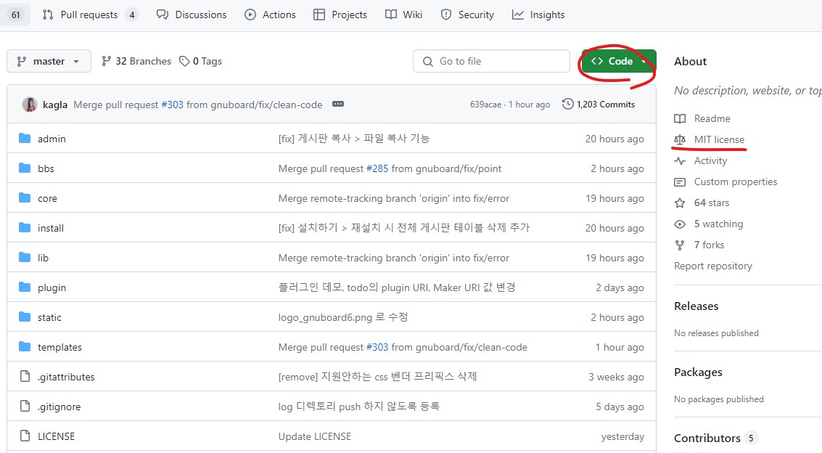This screenshot has height=453, width=822.
Task: Open the core folder
Action: (x=47, y=199)
